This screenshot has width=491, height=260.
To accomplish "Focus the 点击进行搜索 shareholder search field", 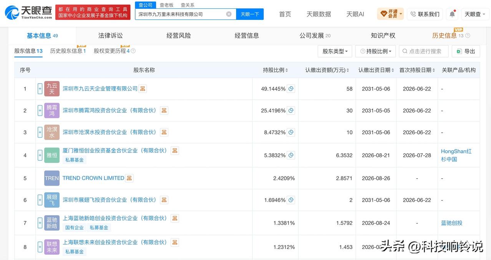I will [424, 51].
